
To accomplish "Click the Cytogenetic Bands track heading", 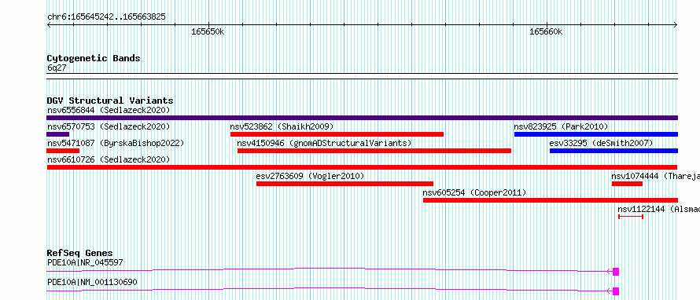I will [94, 58].
